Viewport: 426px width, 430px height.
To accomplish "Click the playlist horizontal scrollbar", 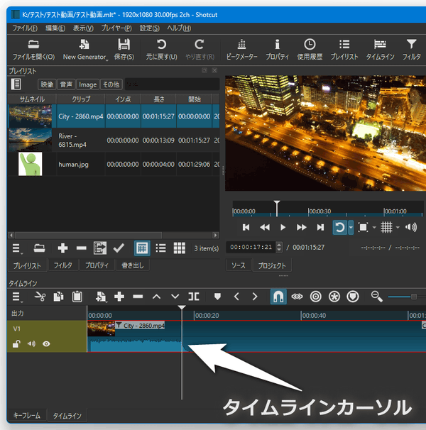I will pos(113,236).
